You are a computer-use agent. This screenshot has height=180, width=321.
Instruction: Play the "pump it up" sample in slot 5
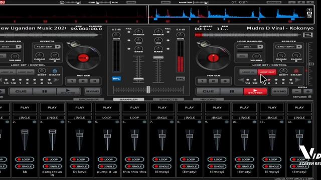coord(107,107)
